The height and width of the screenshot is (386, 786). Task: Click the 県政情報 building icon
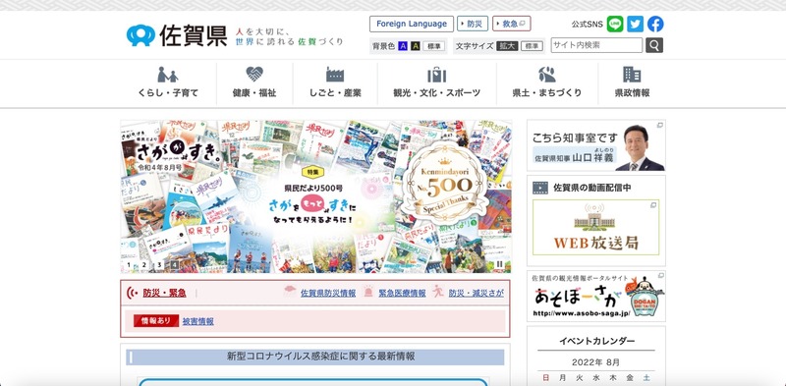click(x=632, y=75)
